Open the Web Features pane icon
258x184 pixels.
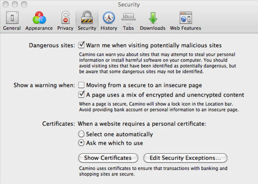(185, 18)
